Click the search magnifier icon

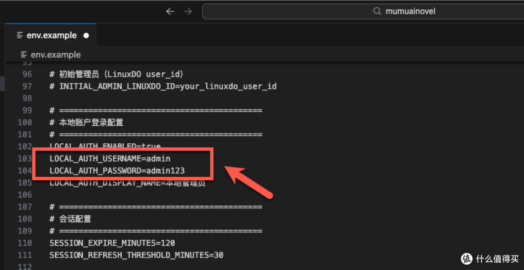coord(377,11)
